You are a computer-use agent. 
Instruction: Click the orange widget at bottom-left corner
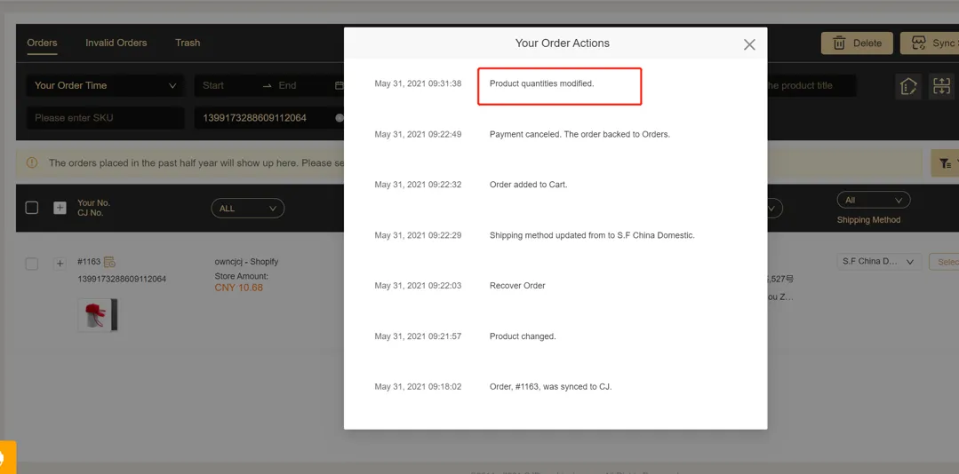point(5,458)
